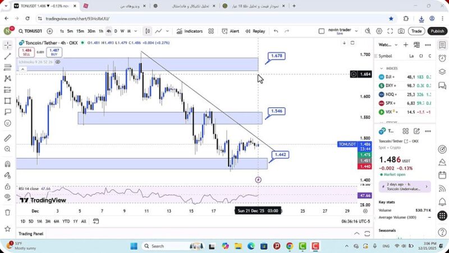
Task: Select the trend line drawing tool
Action: point(7,56)
